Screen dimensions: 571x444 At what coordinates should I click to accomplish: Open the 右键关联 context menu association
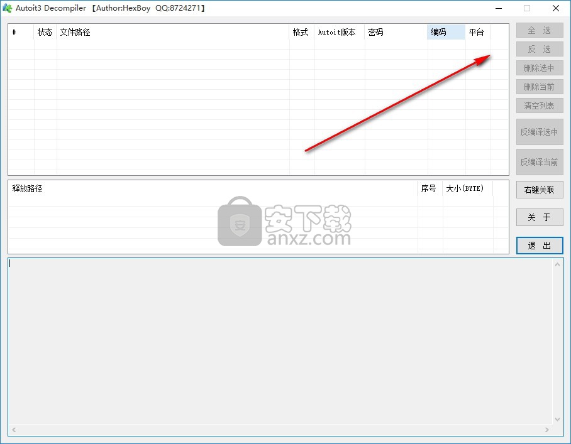point(540,190)
